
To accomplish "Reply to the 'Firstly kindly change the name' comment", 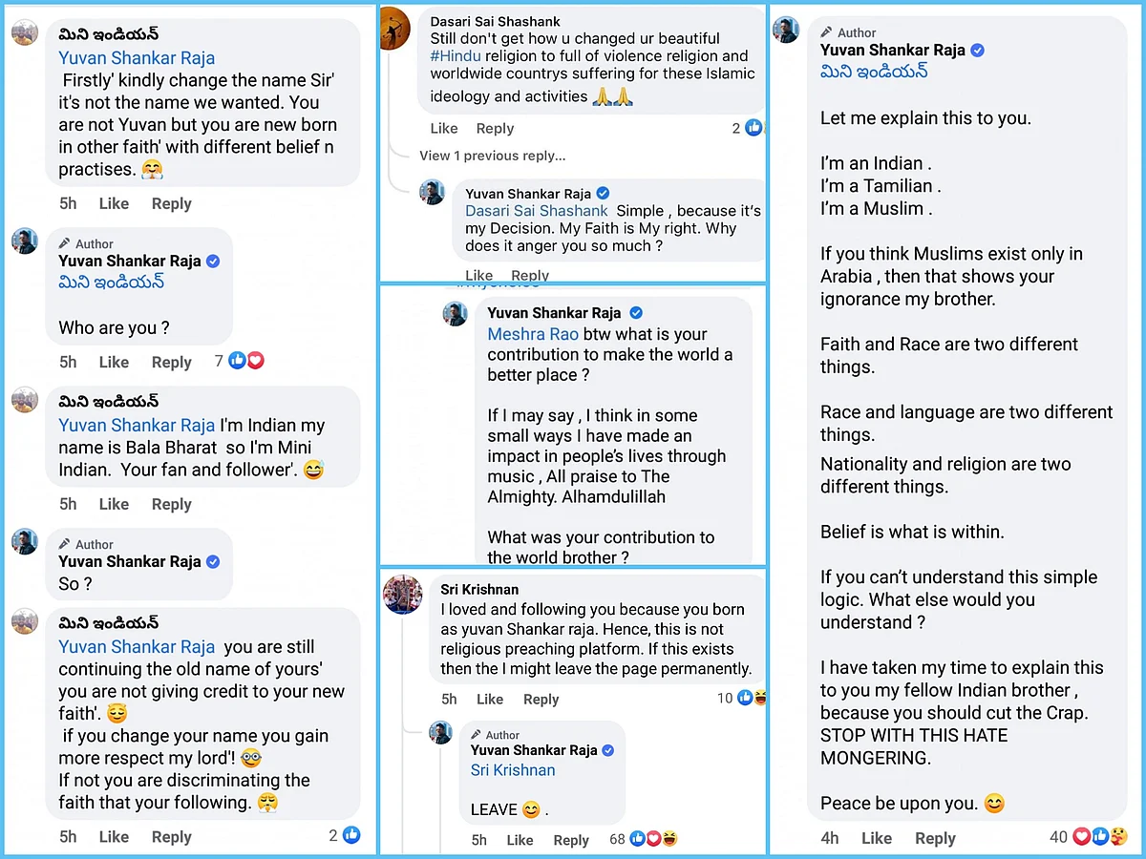I will [x=172, y=203].
